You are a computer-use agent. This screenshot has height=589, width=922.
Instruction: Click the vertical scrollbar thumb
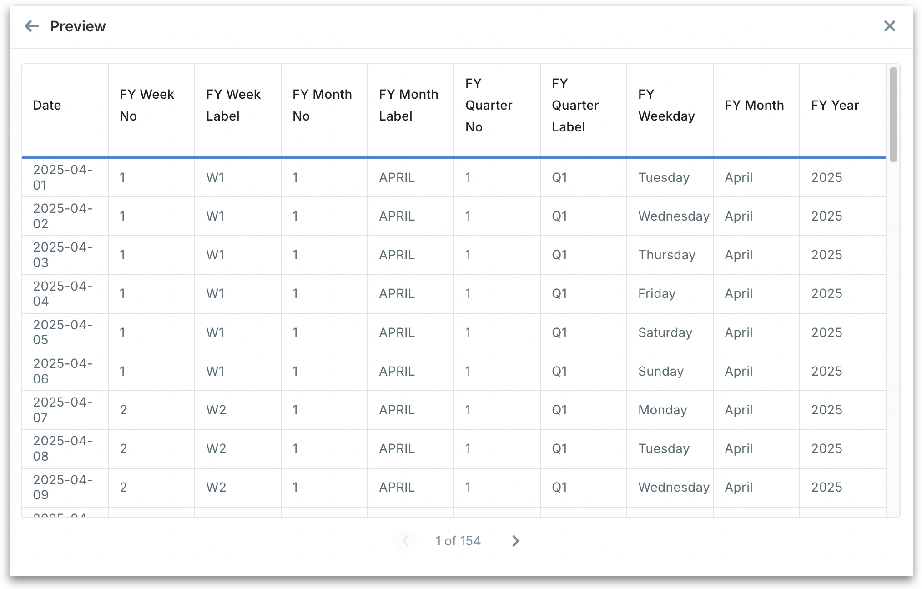point(893,114)
